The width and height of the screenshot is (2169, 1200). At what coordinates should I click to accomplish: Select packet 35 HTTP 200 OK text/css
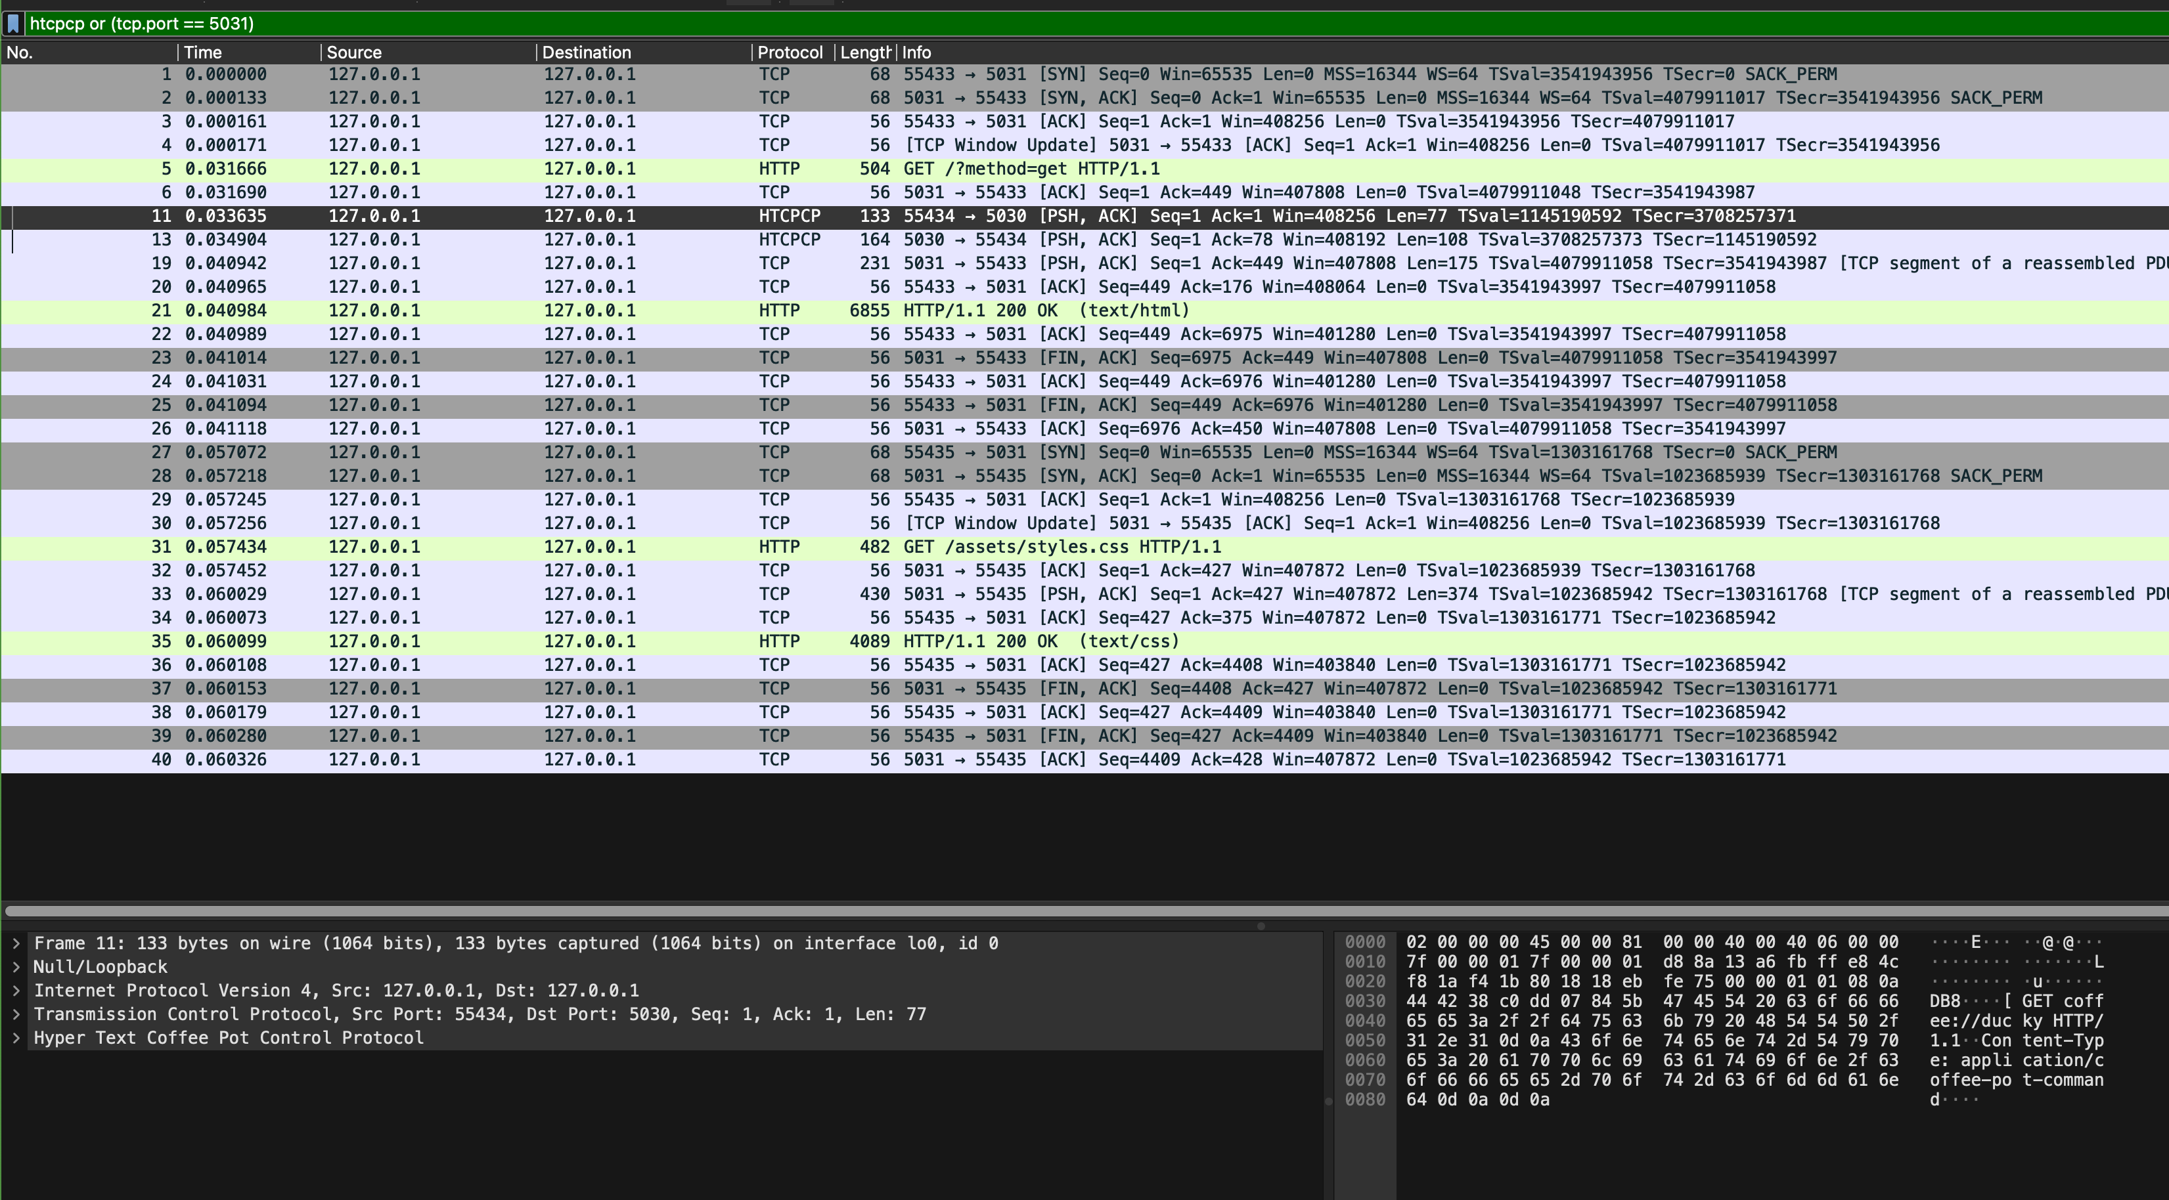(x=1040, y=641)
